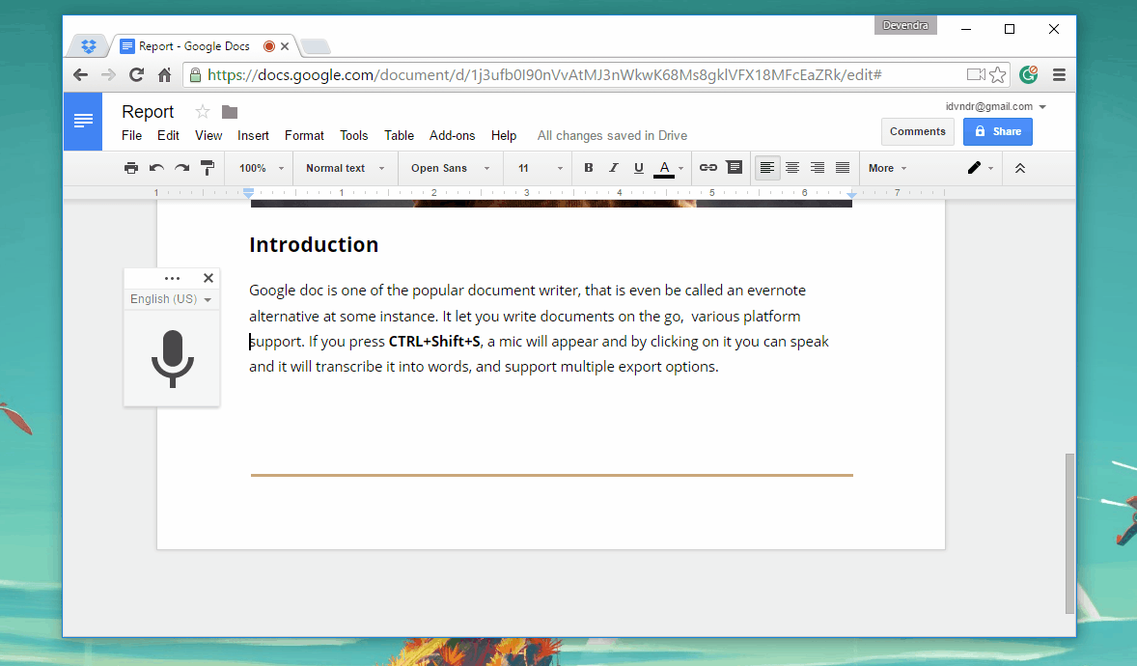The image size is (1137, 666).
Task: Open the File menu
Action: click(131, 136)
